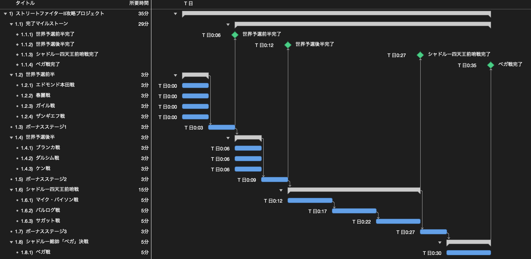Select the blue 春麗戦 Gantt bar
531x259 pixels.
(195, 96)
